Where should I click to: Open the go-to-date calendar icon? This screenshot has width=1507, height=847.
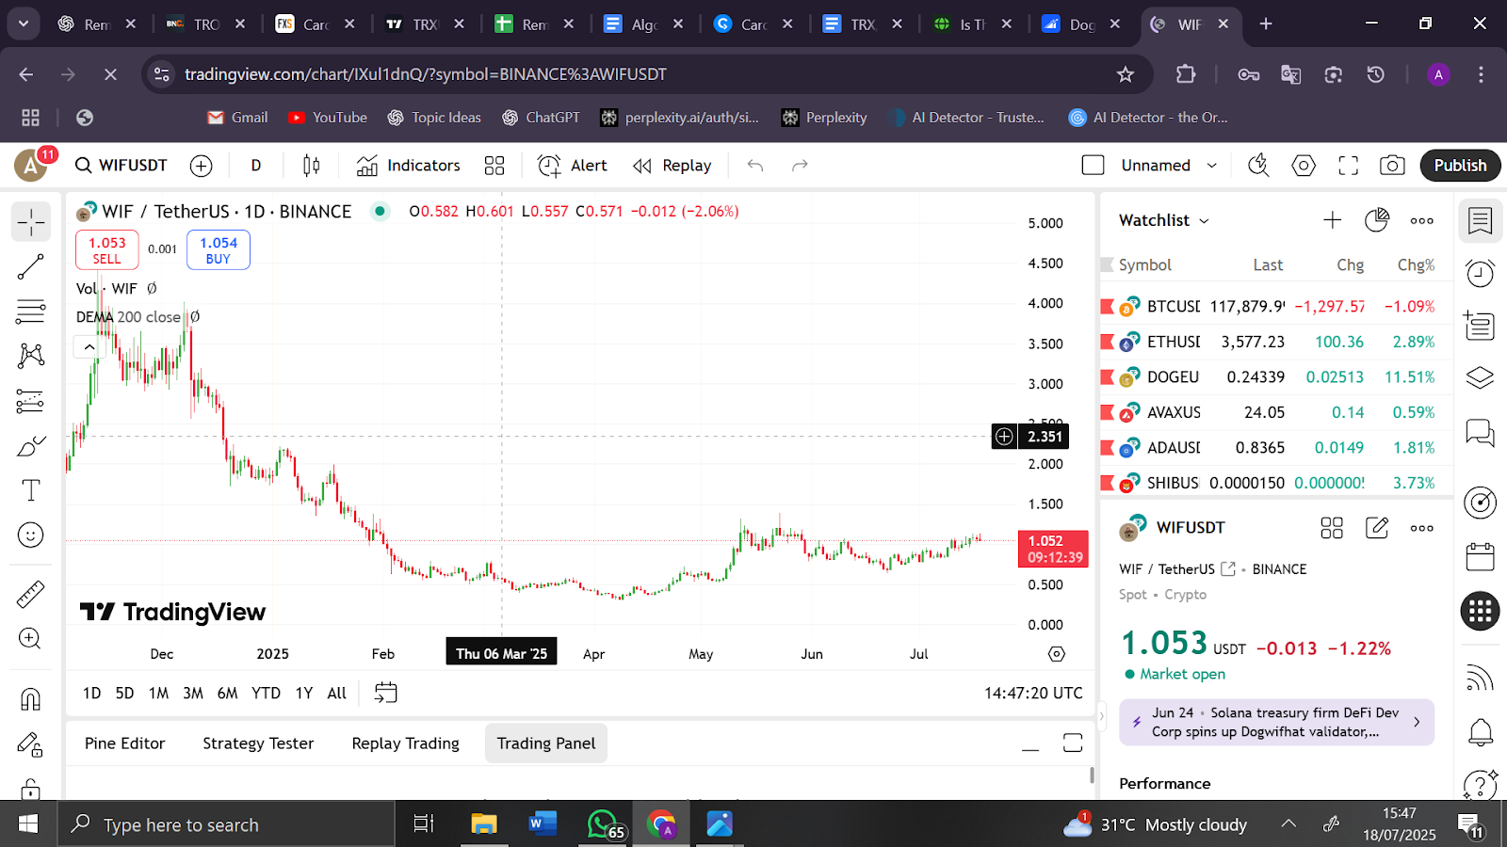pyautogui.click(x=386, y=694)
